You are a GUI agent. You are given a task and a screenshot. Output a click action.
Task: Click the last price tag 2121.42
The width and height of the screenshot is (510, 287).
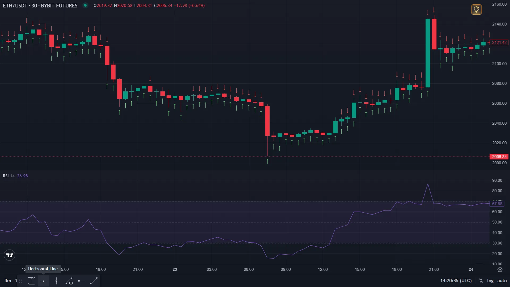pyautogui.click(x=499, y=43)
